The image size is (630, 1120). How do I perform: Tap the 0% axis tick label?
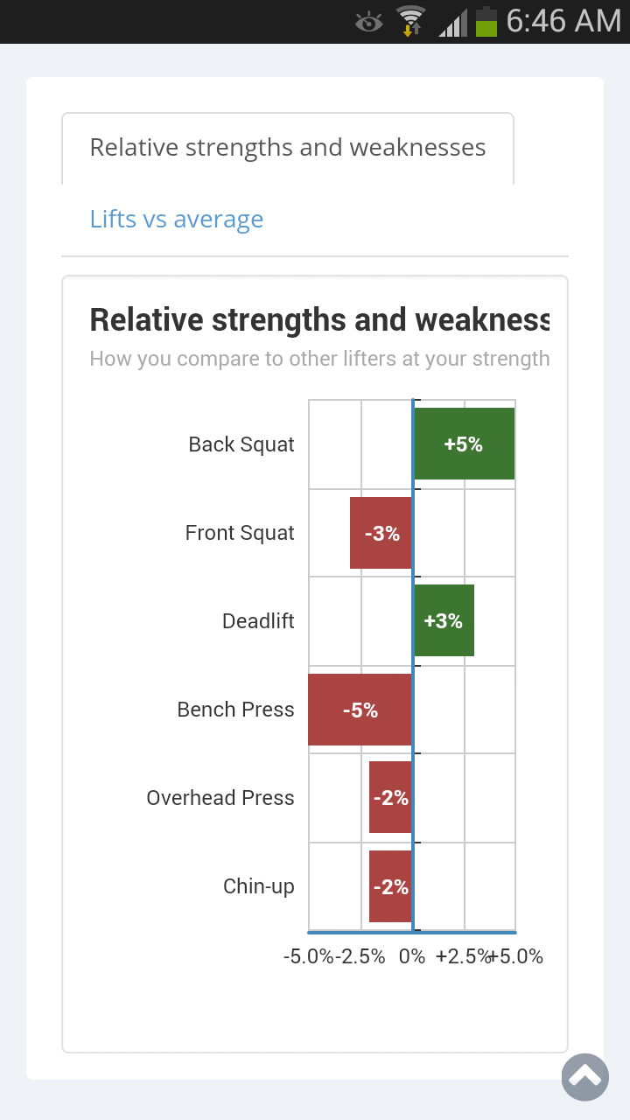point(412,956)
